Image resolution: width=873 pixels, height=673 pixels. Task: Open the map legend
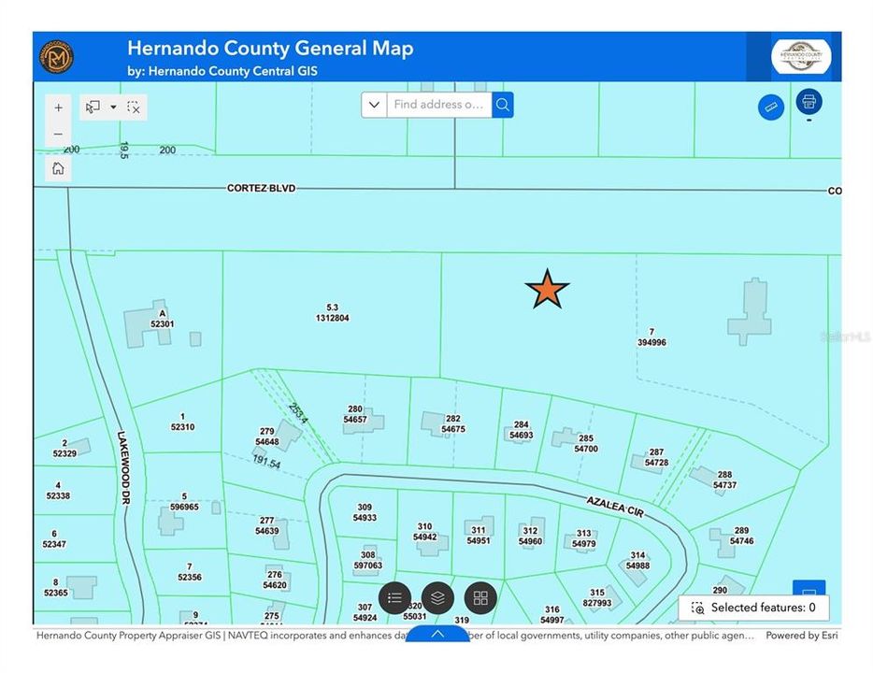click(x=394, y=598)
